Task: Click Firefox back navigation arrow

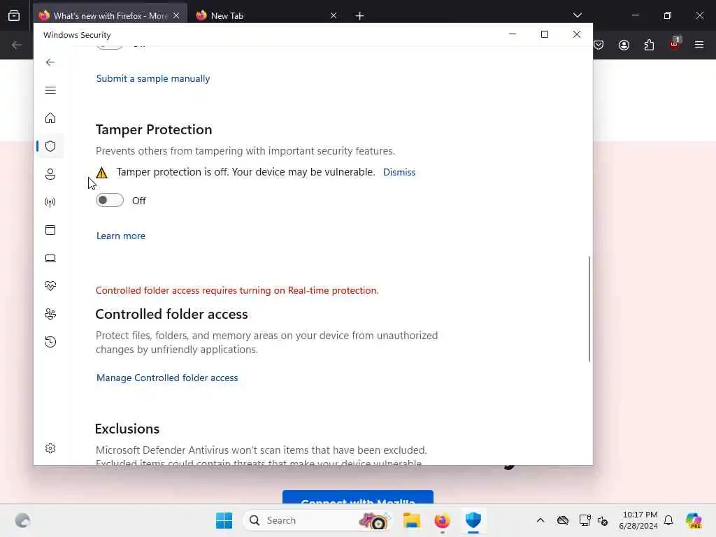Action: click(17, 45)
